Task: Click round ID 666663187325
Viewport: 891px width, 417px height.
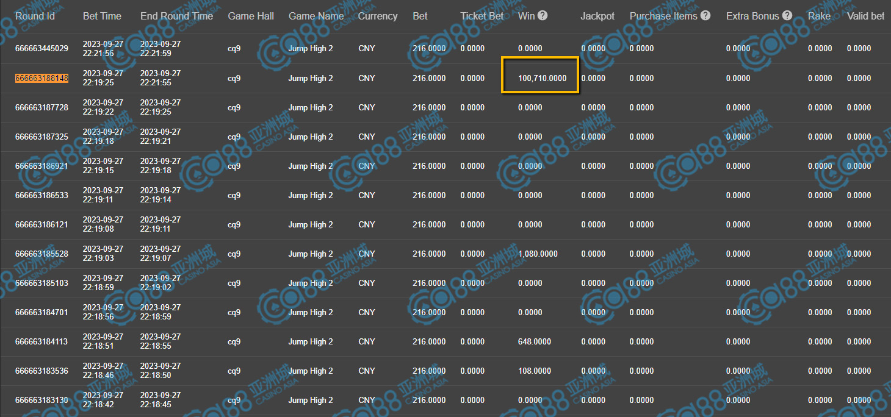Action: pyautogui.click(x=41, y=137)
